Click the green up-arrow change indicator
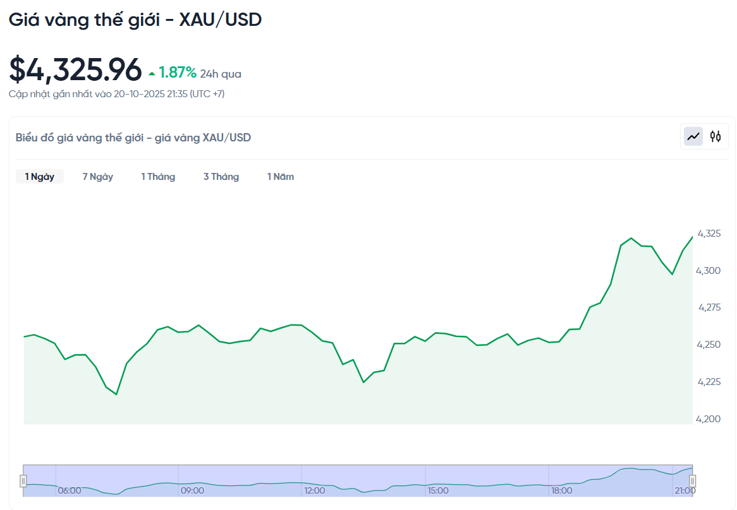 coord(152,74)
